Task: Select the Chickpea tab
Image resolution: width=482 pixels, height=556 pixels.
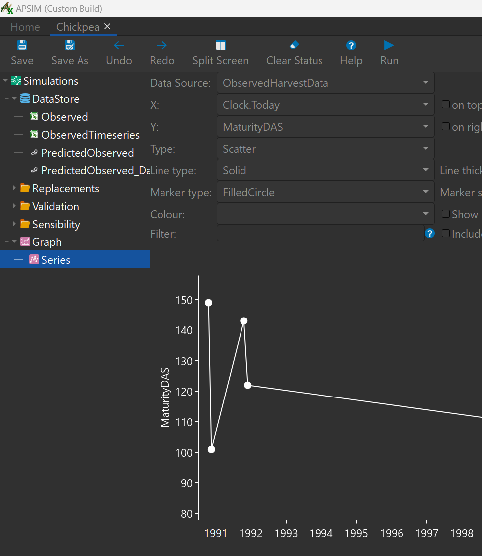Action: click(78, 27)
